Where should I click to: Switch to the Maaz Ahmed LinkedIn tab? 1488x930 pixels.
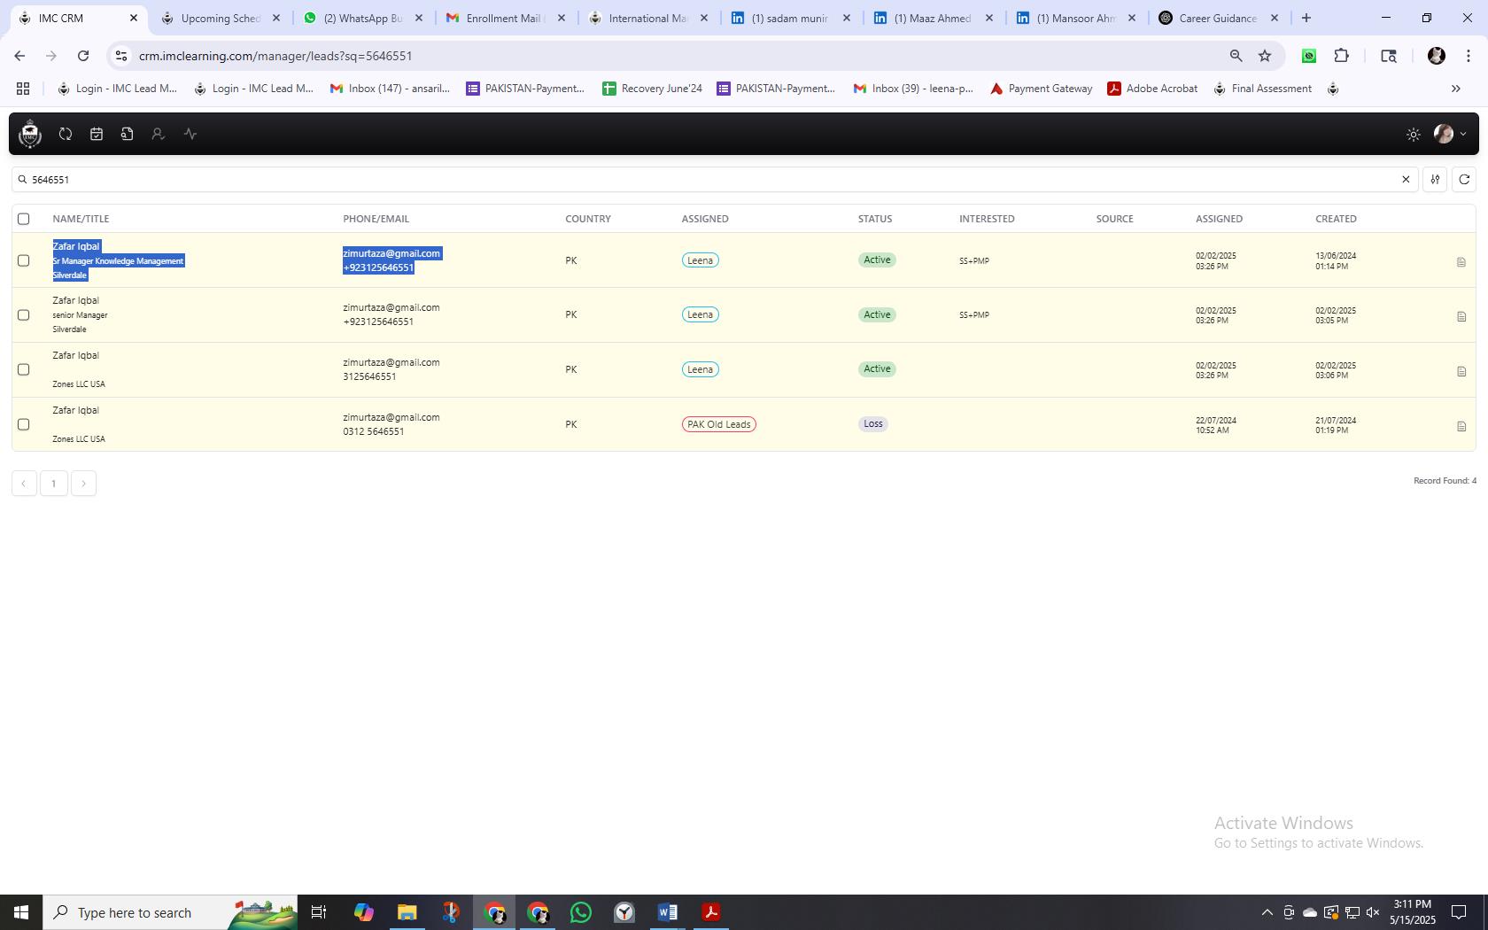pyautogui.click(x=933, y=18)
